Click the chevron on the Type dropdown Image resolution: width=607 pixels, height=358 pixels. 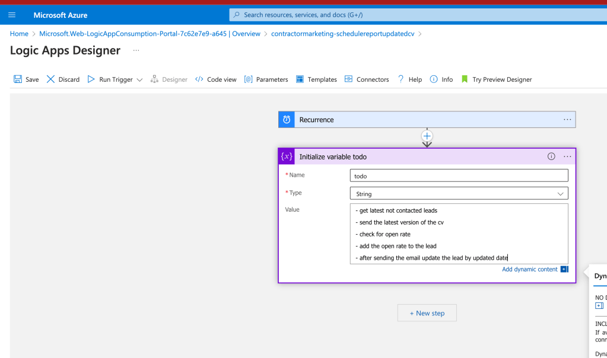[x=560, y=194]
